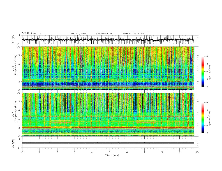Click the ch.3 flat black voltage trace

click(x=108, y=143)
